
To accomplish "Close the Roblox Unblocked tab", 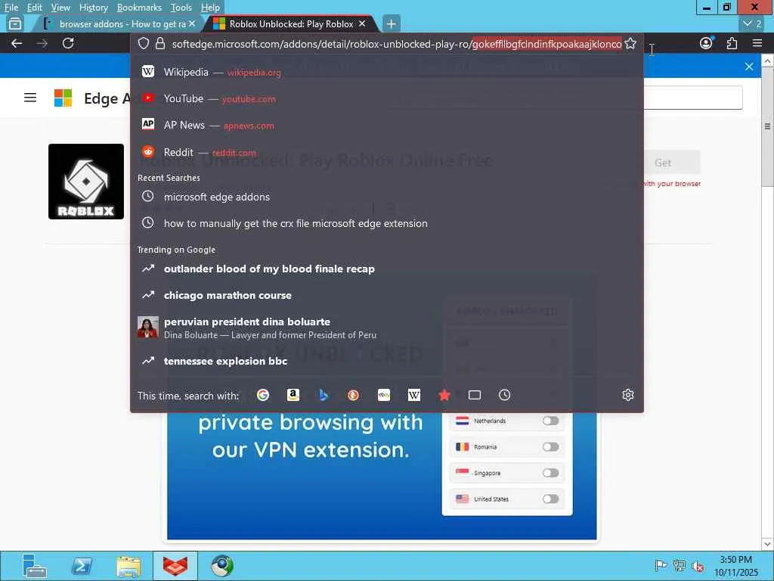I will 362,23.
